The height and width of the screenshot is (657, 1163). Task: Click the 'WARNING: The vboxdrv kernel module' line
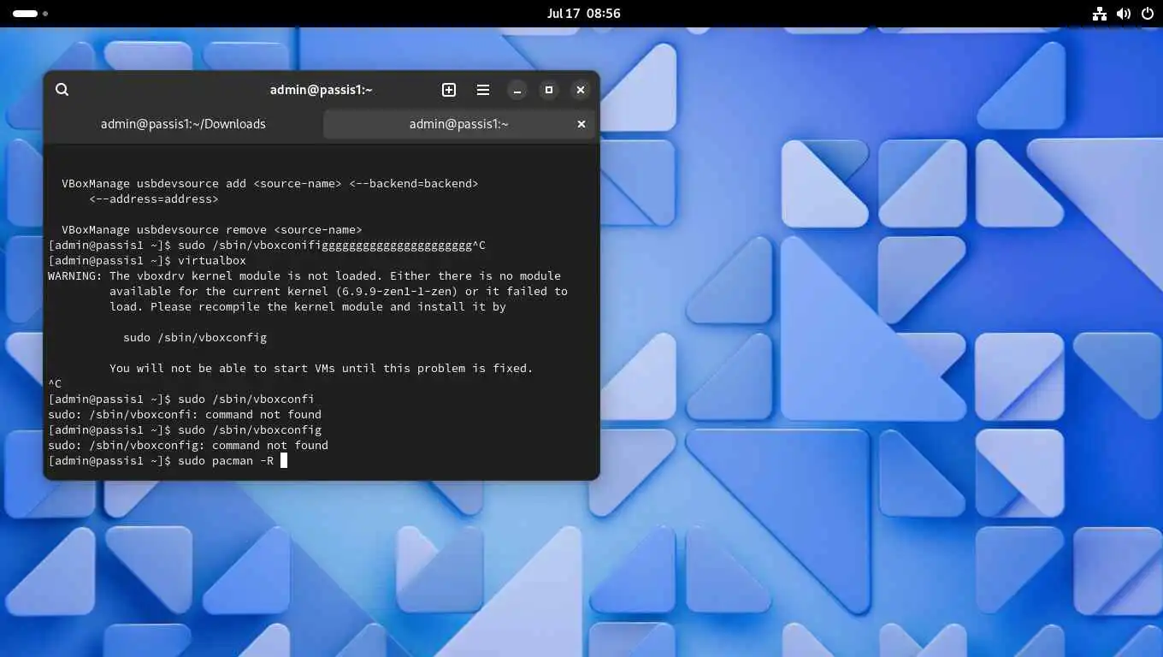[x=304, y=276]
